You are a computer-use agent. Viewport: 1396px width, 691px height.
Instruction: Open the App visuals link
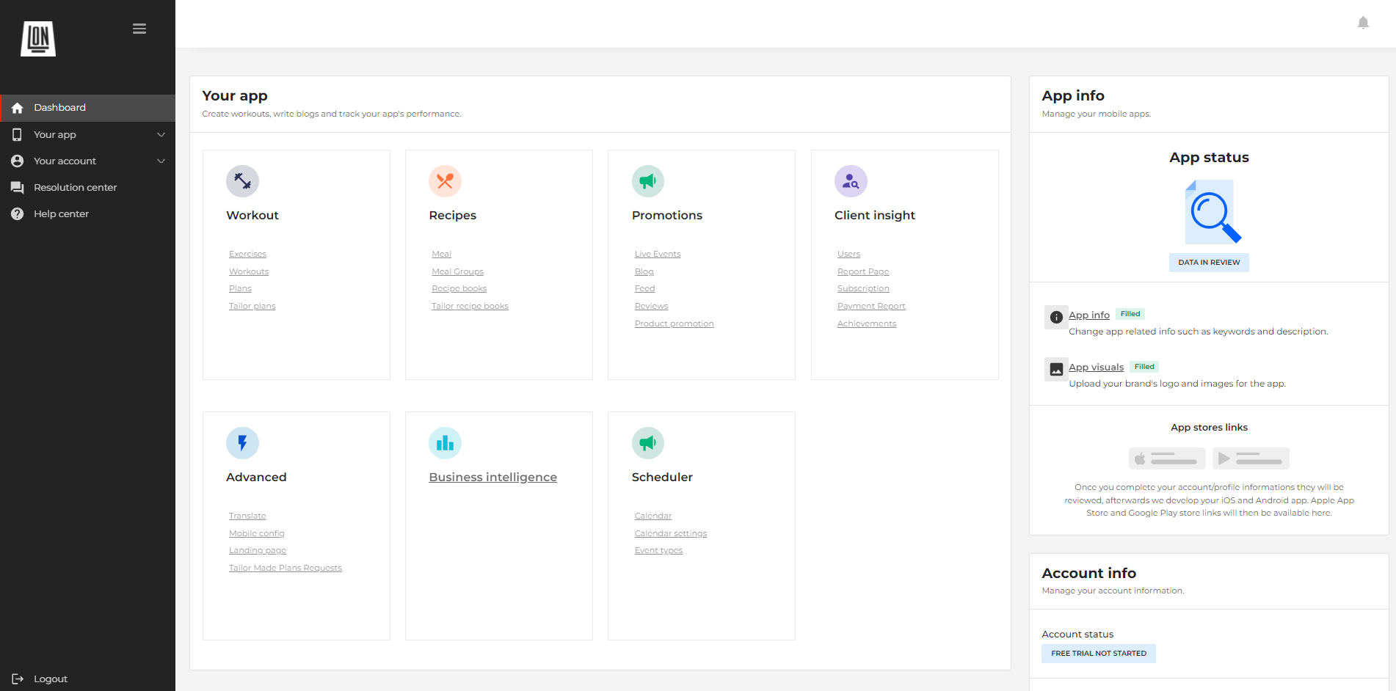(x=1096, y=368)
